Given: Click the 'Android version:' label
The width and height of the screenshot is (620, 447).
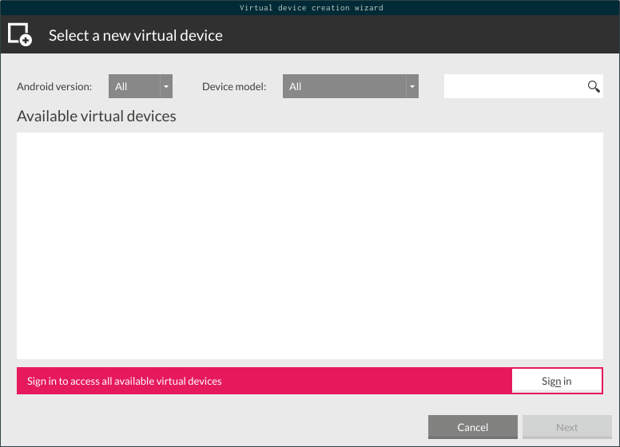Looking at the screenshot, I should [x=54, y=86].
